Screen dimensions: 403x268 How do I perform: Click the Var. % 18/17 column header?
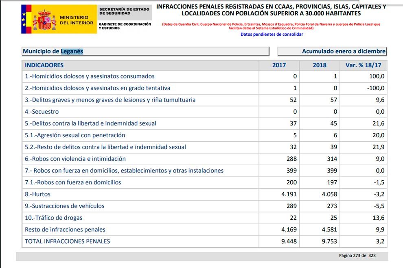363,65
